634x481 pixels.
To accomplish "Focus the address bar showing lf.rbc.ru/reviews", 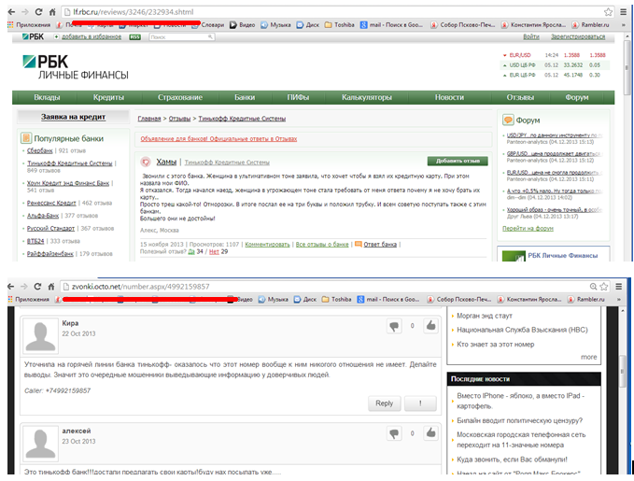I will [337, 12].
